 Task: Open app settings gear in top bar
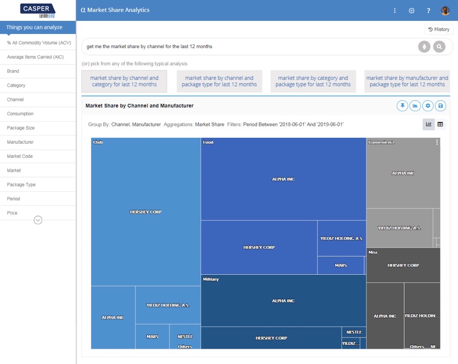pos(411,11)
